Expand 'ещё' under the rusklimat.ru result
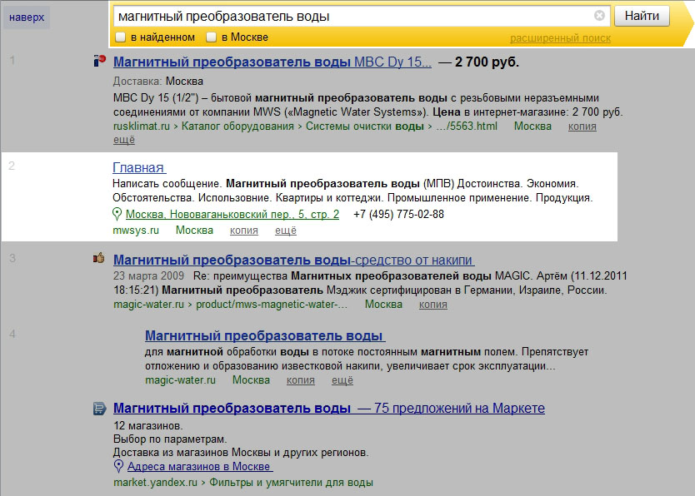This screenshot has width=695, height=496. pyautogui.click(x=124, y=140)
